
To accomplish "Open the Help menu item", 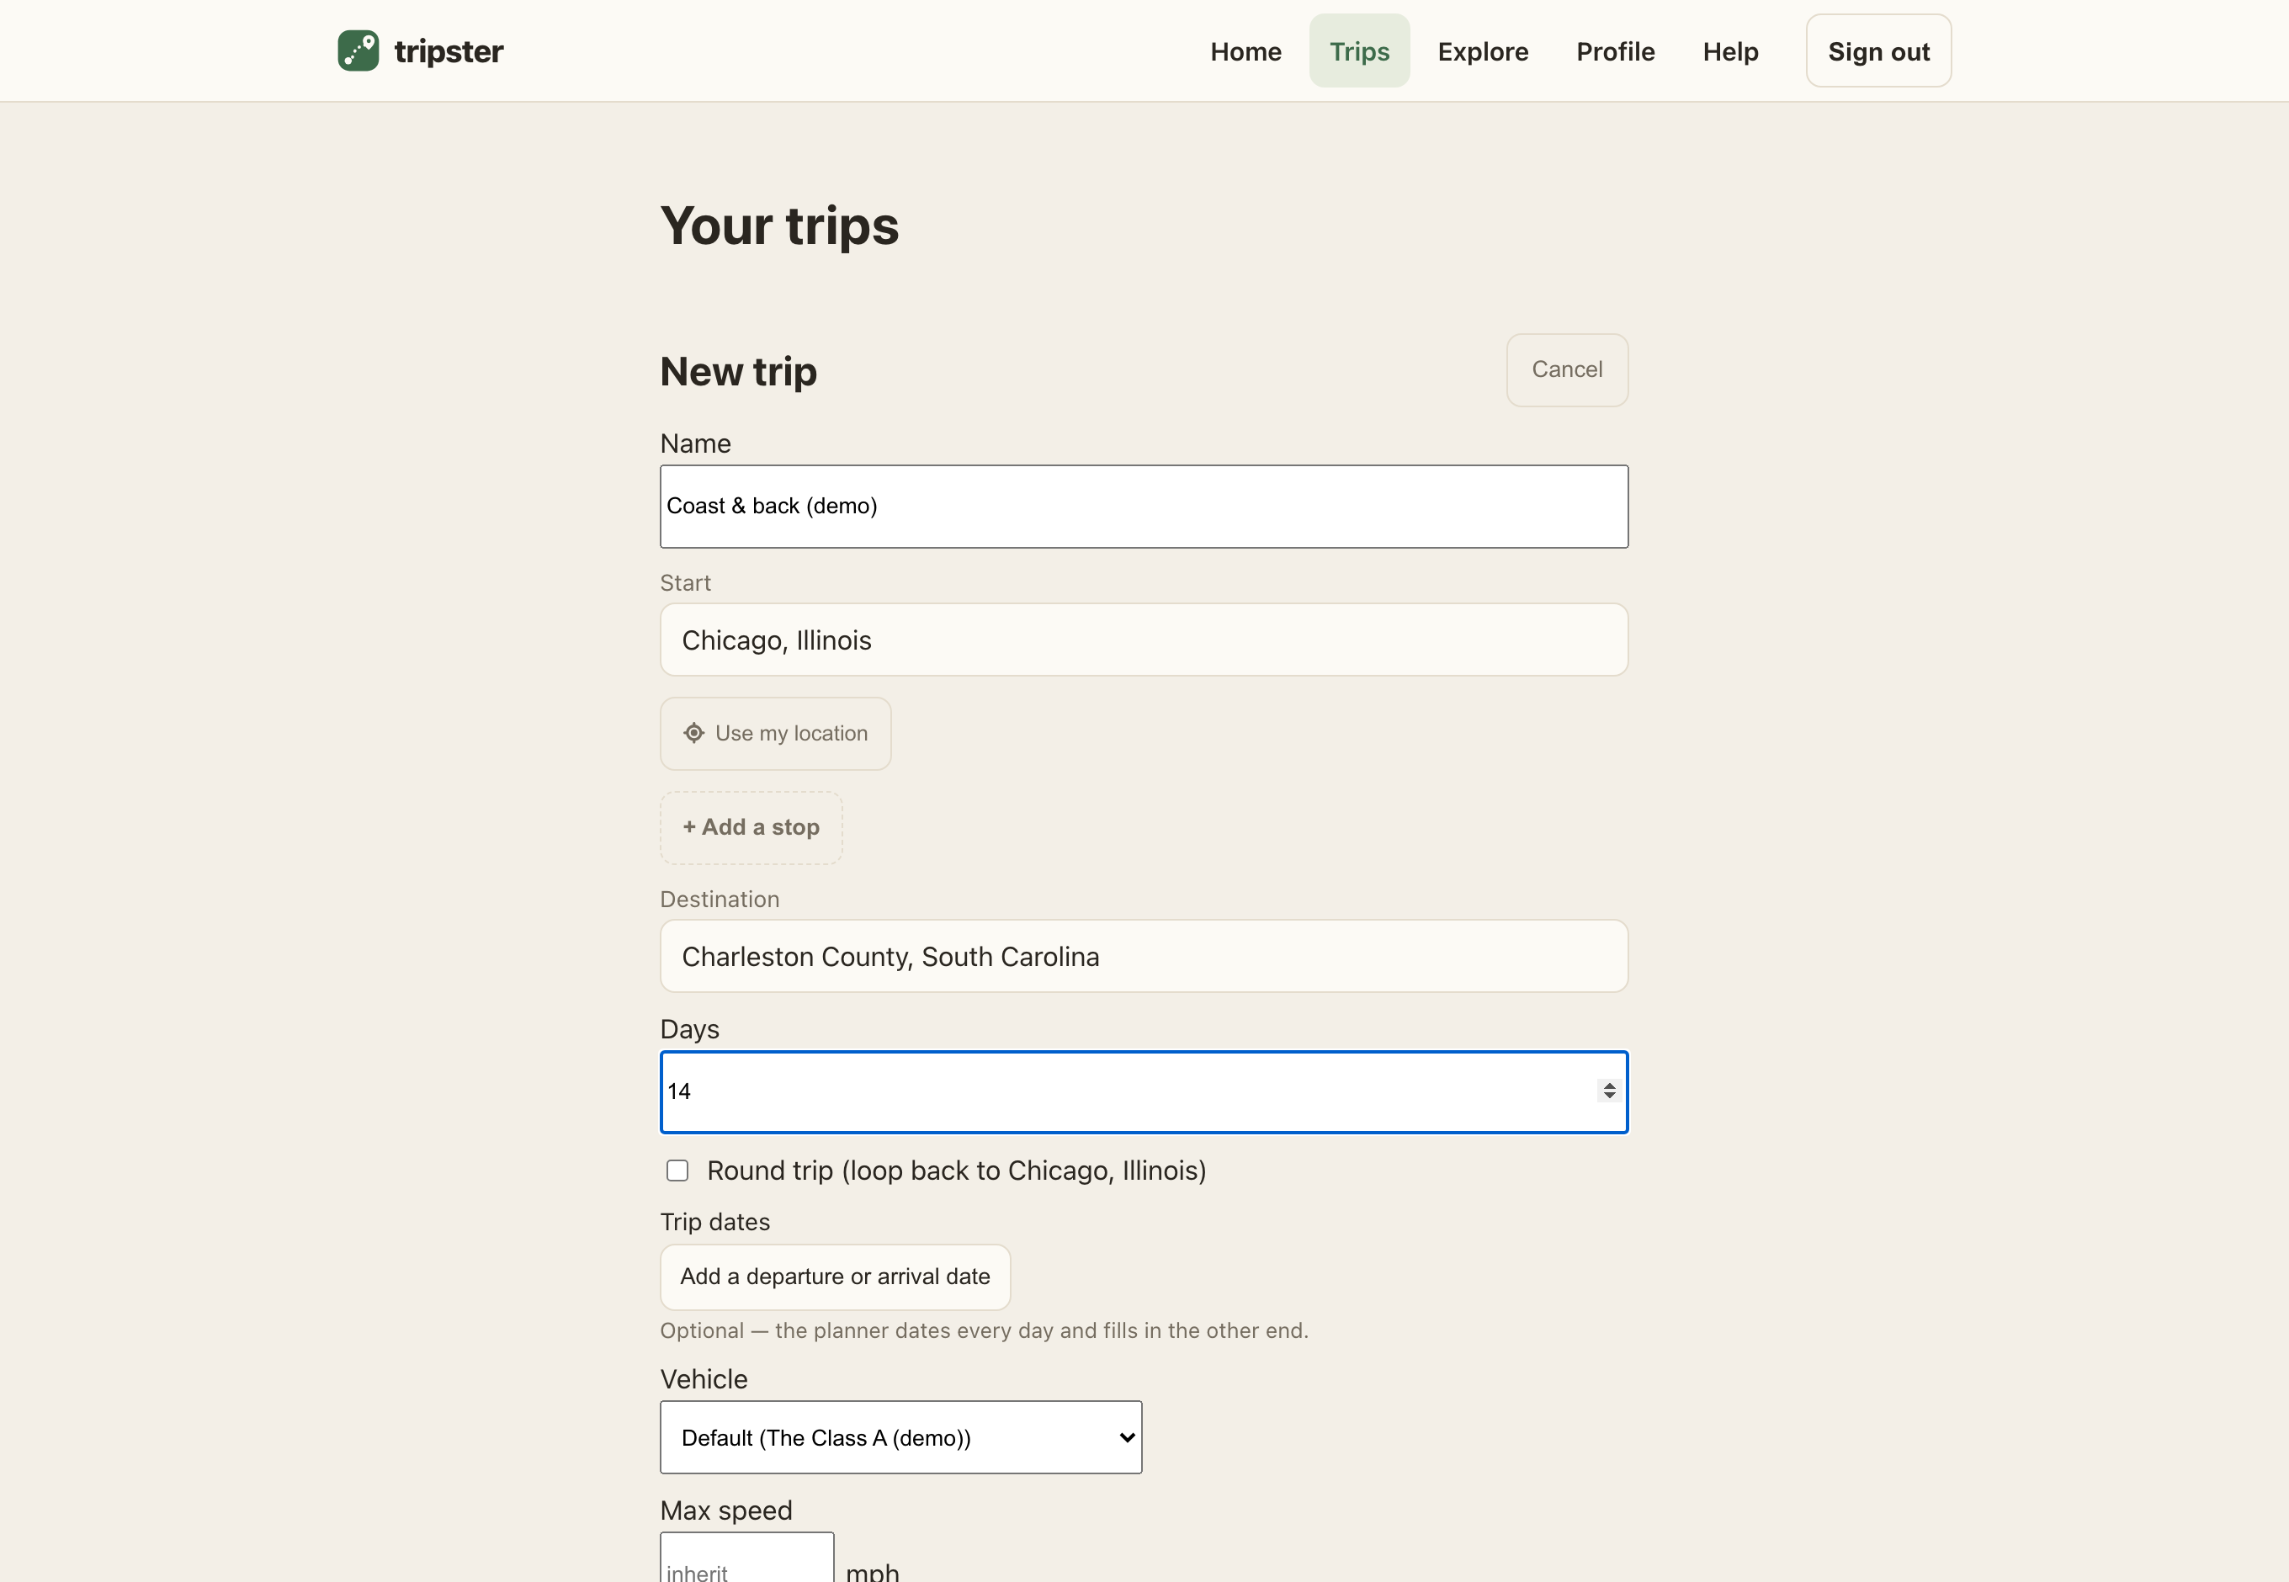I will 1730,50.
